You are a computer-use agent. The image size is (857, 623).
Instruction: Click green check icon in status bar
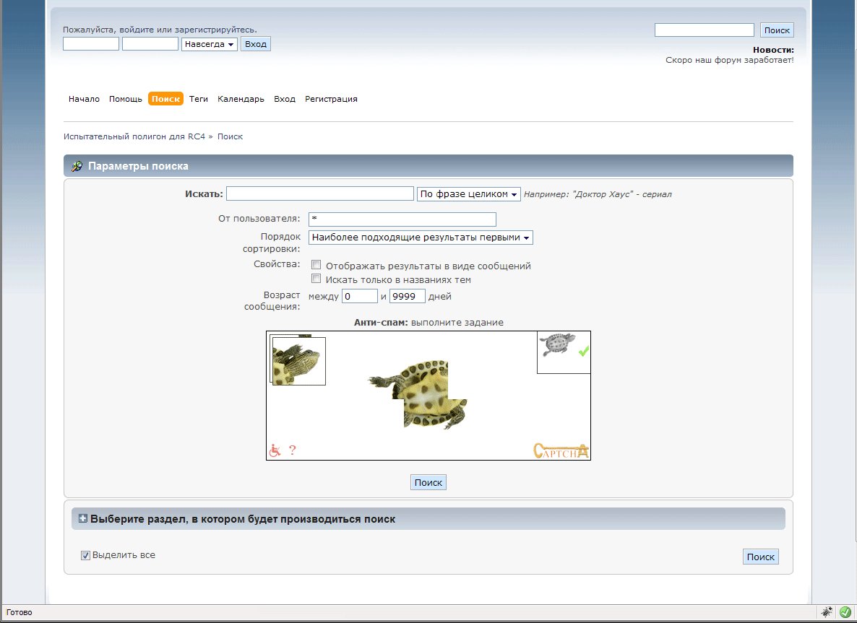(x=845, y=612)
